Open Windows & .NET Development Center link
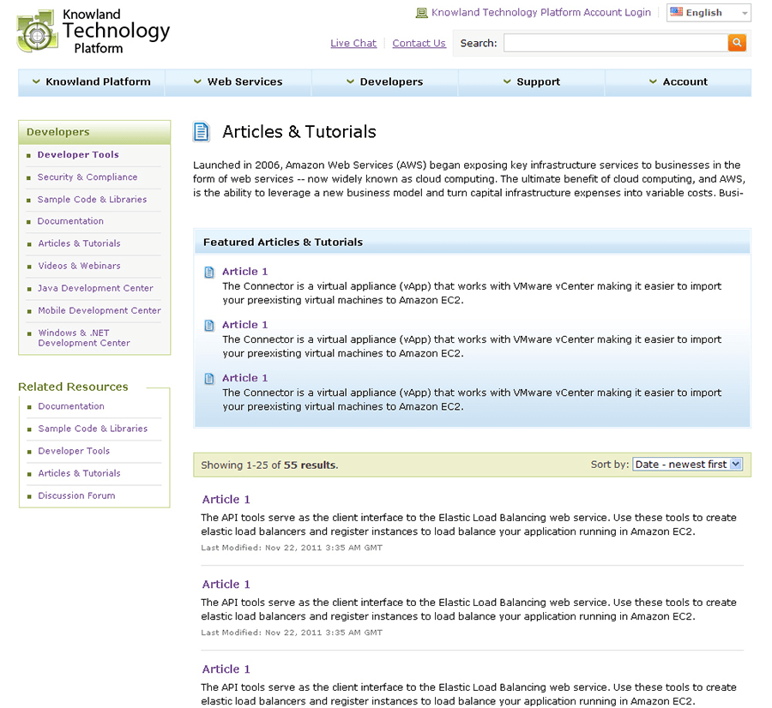772x708 pixels. tap(84, 338)
